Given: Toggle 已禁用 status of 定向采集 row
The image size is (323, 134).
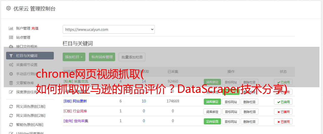Looking at the screenshot, I should [x=283, y=121].
